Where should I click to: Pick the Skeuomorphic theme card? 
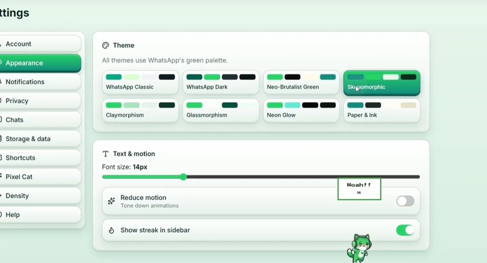[x=382, y=83]
